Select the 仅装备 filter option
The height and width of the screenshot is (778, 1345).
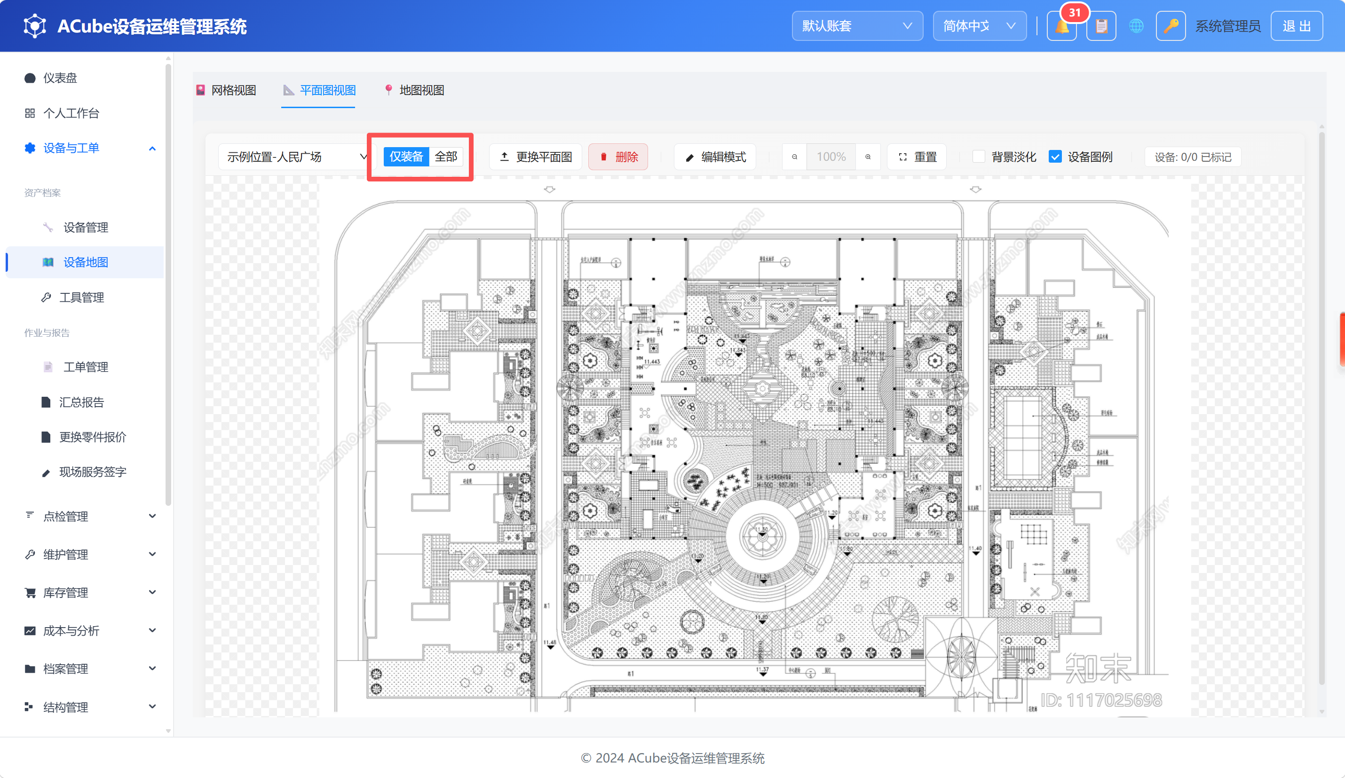(406, 157)
